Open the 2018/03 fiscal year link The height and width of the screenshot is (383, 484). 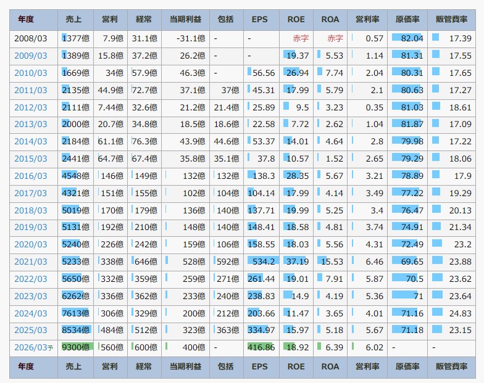(x=31, y=211)
